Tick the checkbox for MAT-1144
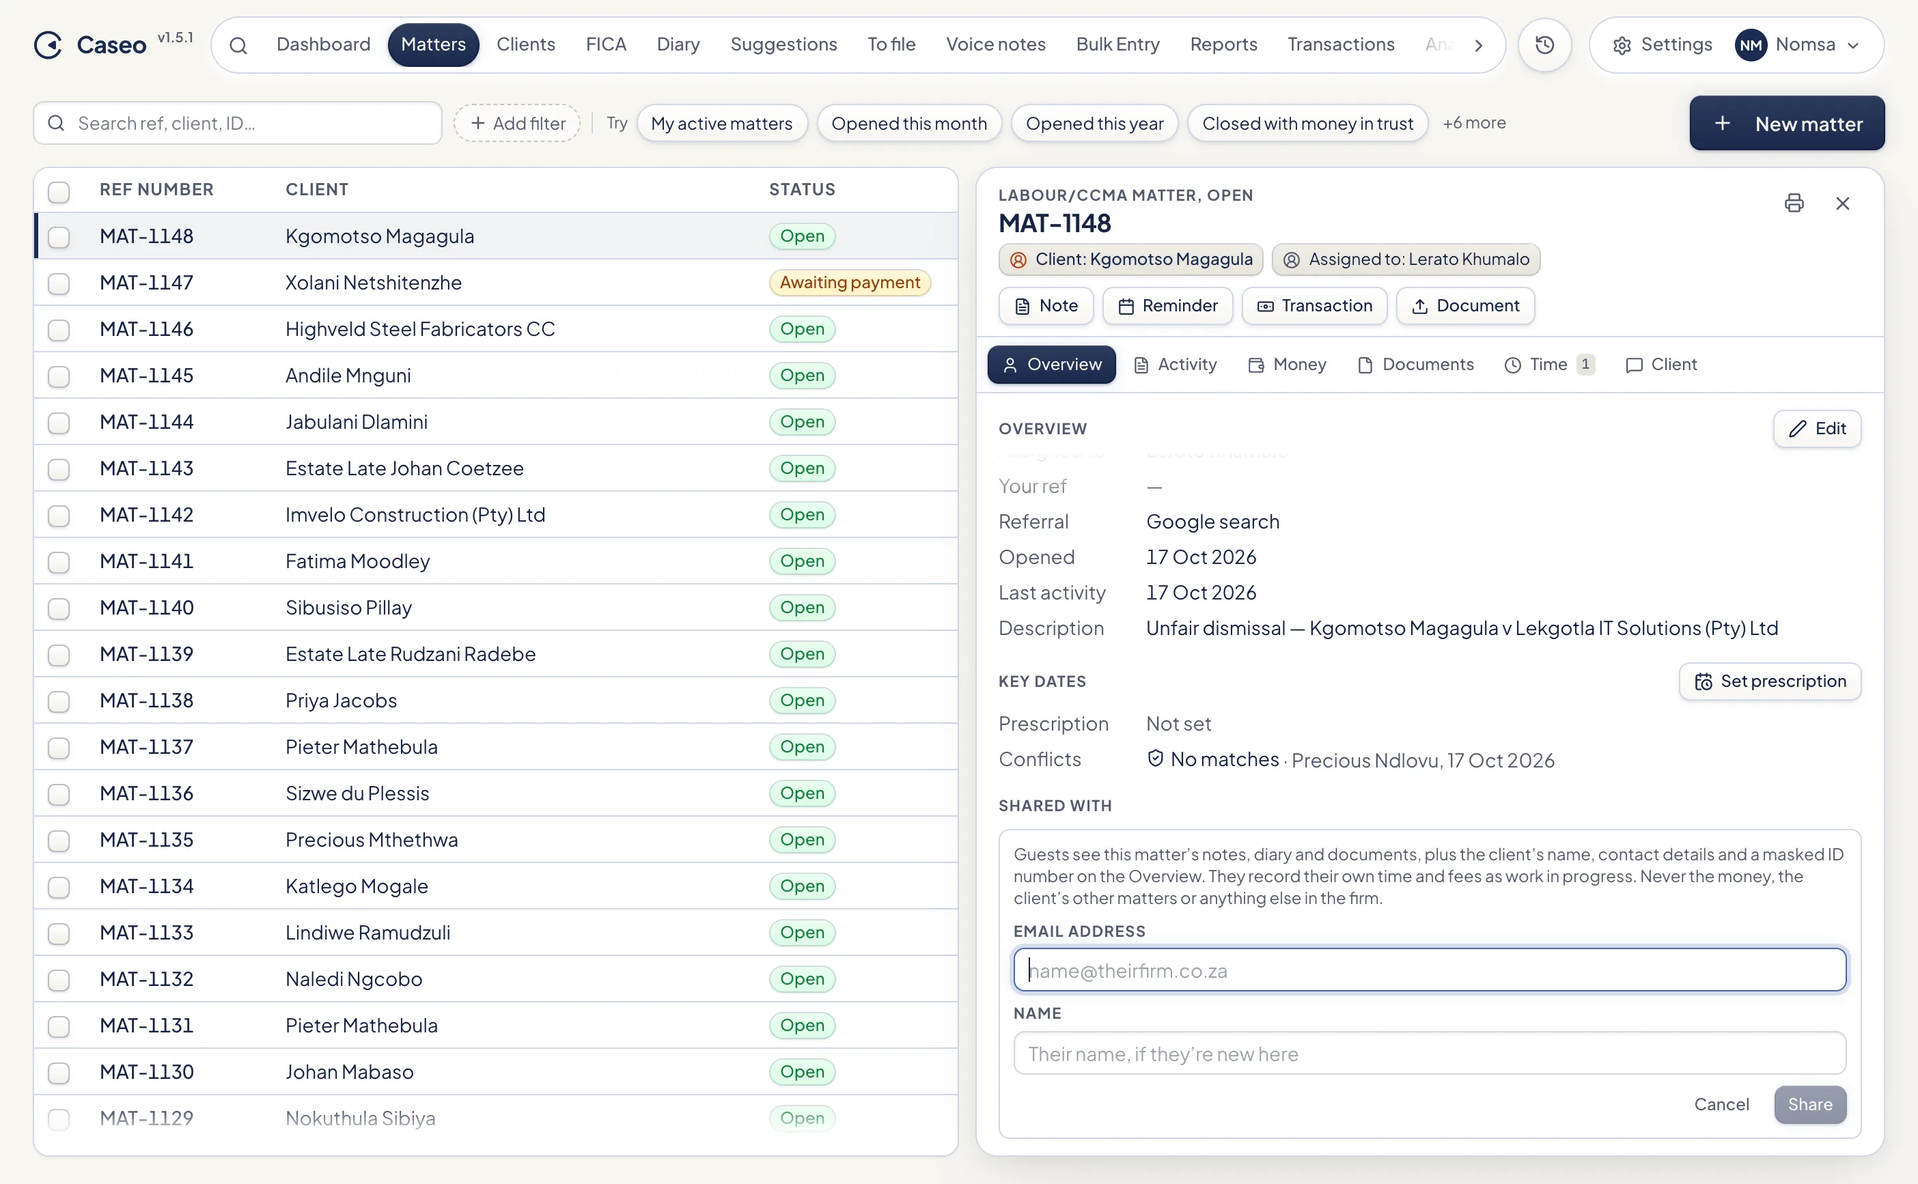The width and height of the screenshot is (1918, 1184). [x=59, y=423]
